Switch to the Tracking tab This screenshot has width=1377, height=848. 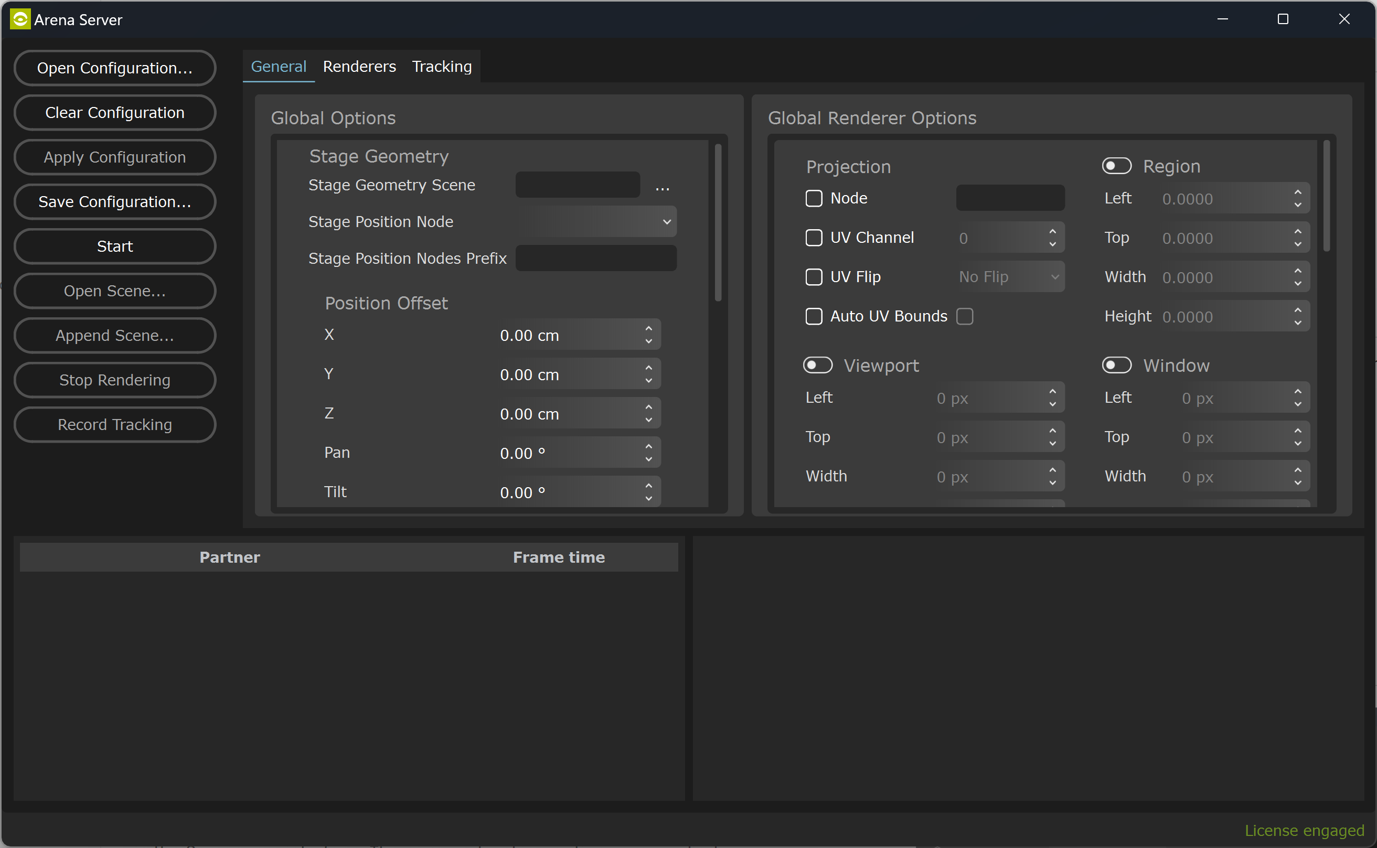point(442,66)
